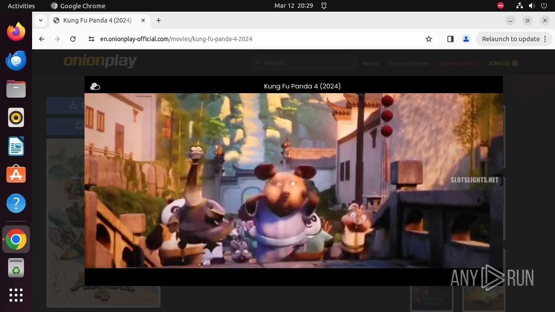Open the Trash from the dock
The image size is (555, 312).
(16, 268)
